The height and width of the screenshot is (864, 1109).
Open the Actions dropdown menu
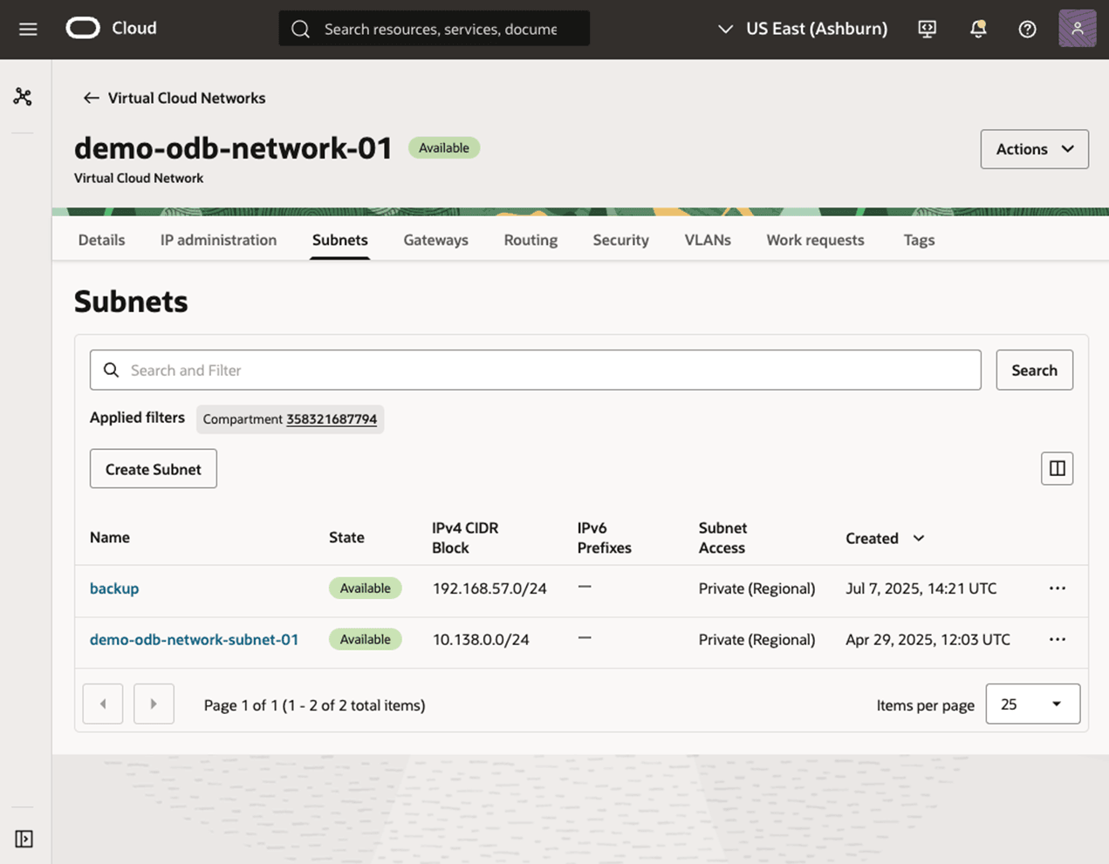[1034, 148]
